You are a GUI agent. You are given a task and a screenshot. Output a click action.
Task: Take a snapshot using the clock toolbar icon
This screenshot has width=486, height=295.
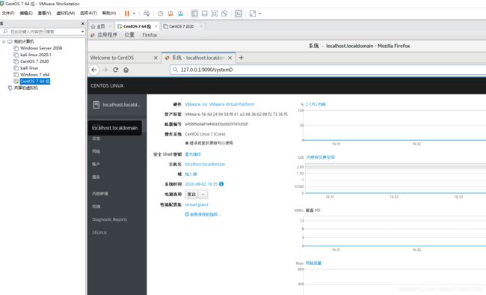(x=161, y=13)
